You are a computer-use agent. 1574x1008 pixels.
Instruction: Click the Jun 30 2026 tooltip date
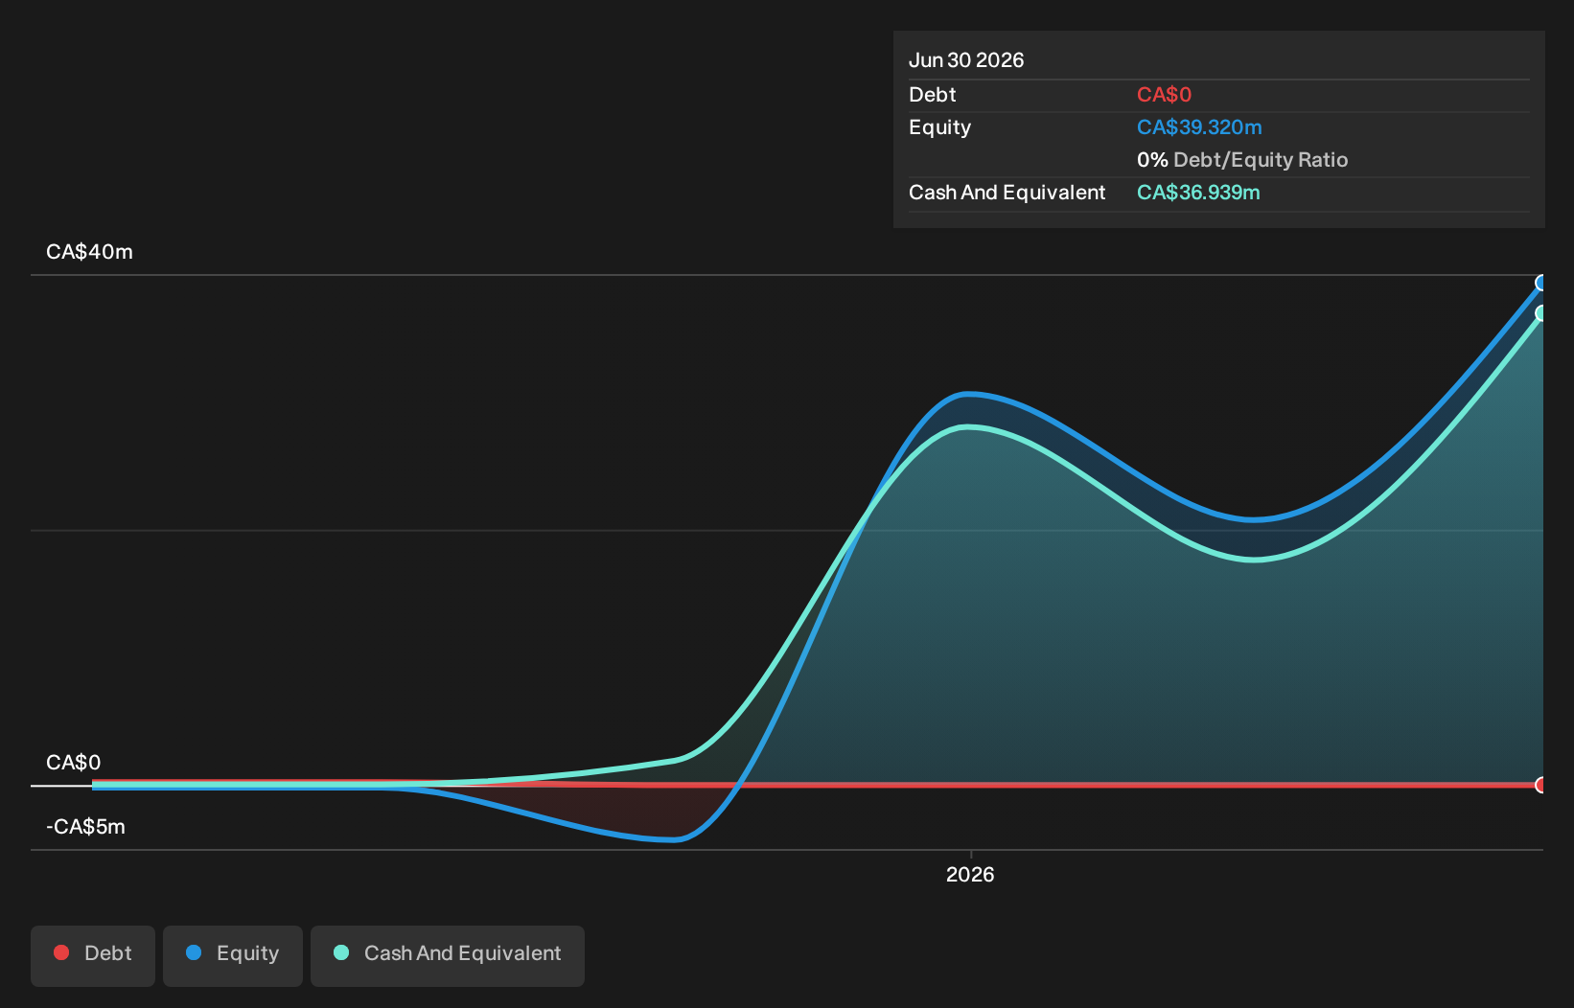point(966,60)
